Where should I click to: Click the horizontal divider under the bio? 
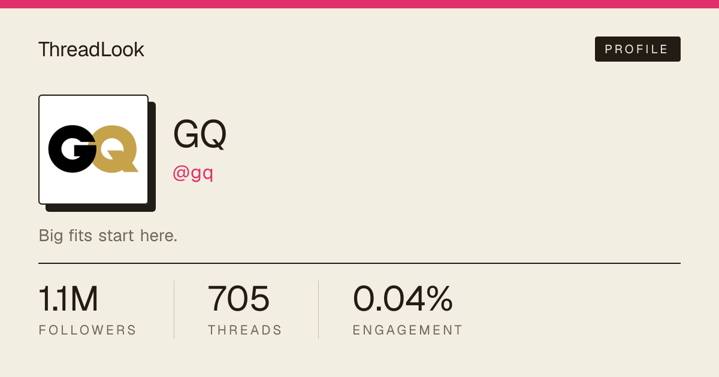pyautogui.click(x=359, y=263)
